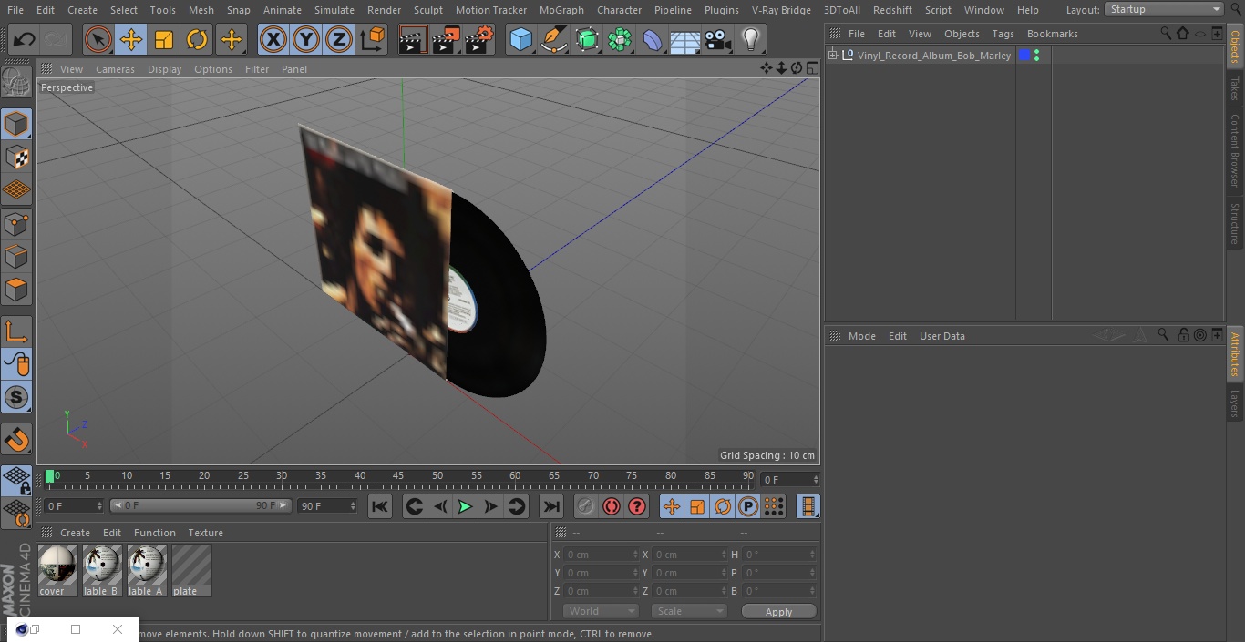Add a Cube primitive object
Screen dimensions: 1245x642
520,39
